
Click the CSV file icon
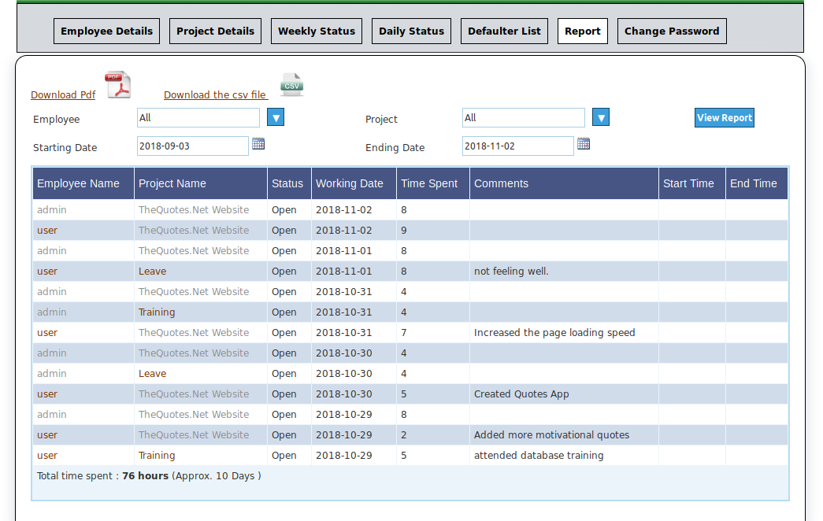[292, 84]
